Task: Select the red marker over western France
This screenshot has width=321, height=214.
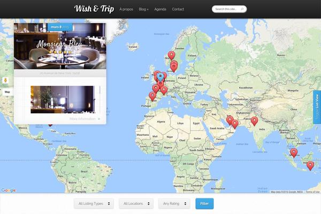Action: point(156,89)
